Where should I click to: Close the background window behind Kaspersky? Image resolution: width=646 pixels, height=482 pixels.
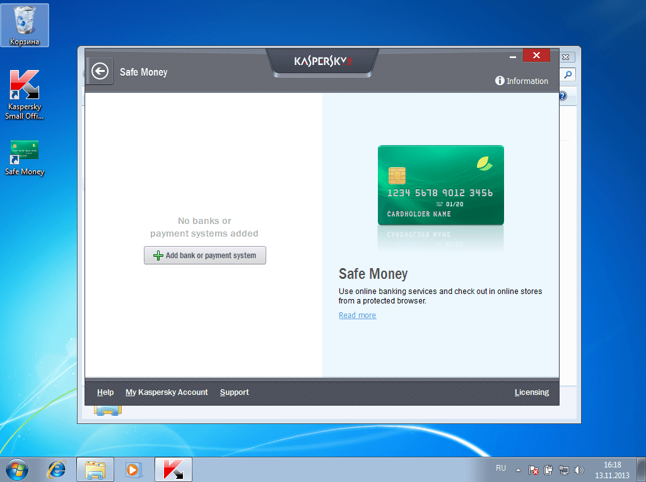tap(567, 57)
